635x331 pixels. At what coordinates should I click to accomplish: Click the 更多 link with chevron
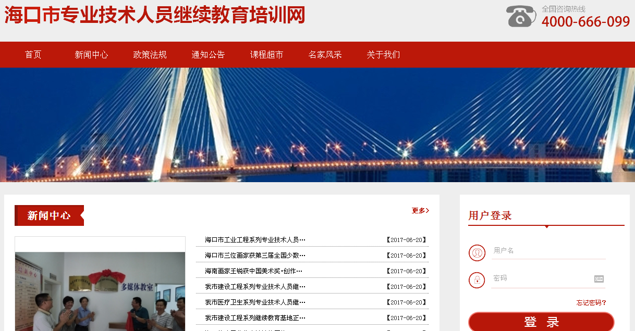pyautogui.click(x=420, y=211)
